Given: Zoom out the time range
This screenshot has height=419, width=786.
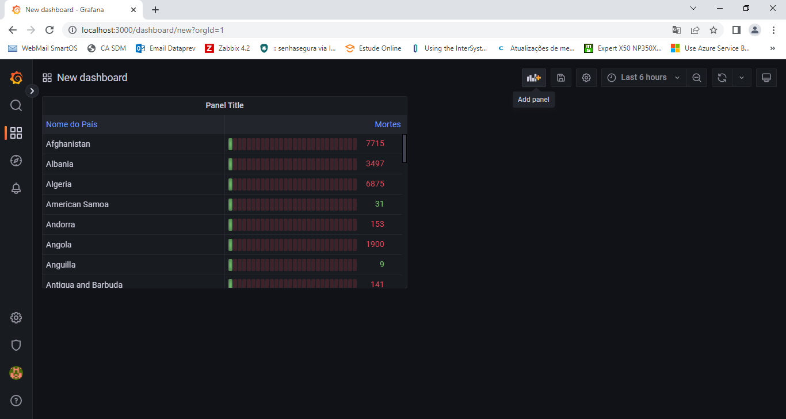Looking at the screenshot, I should click(x=696, y=78).
